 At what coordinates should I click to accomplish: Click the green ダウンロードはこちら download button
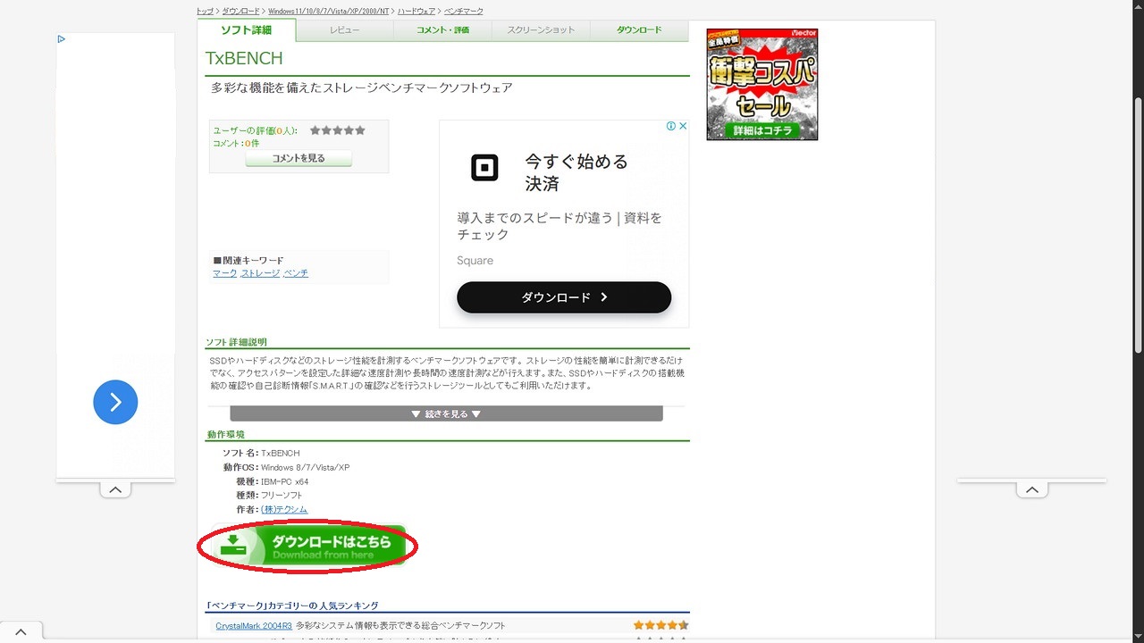309,544
